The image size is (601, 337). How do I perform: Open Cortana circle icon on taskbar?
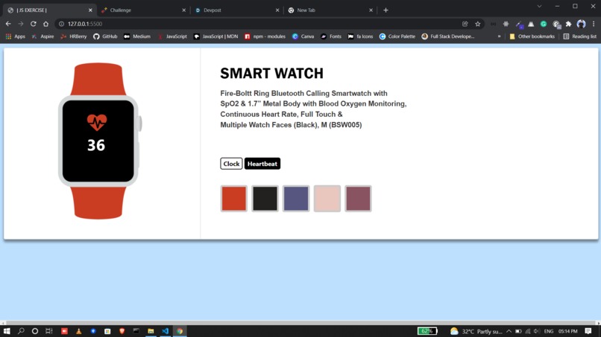[35, 331]
